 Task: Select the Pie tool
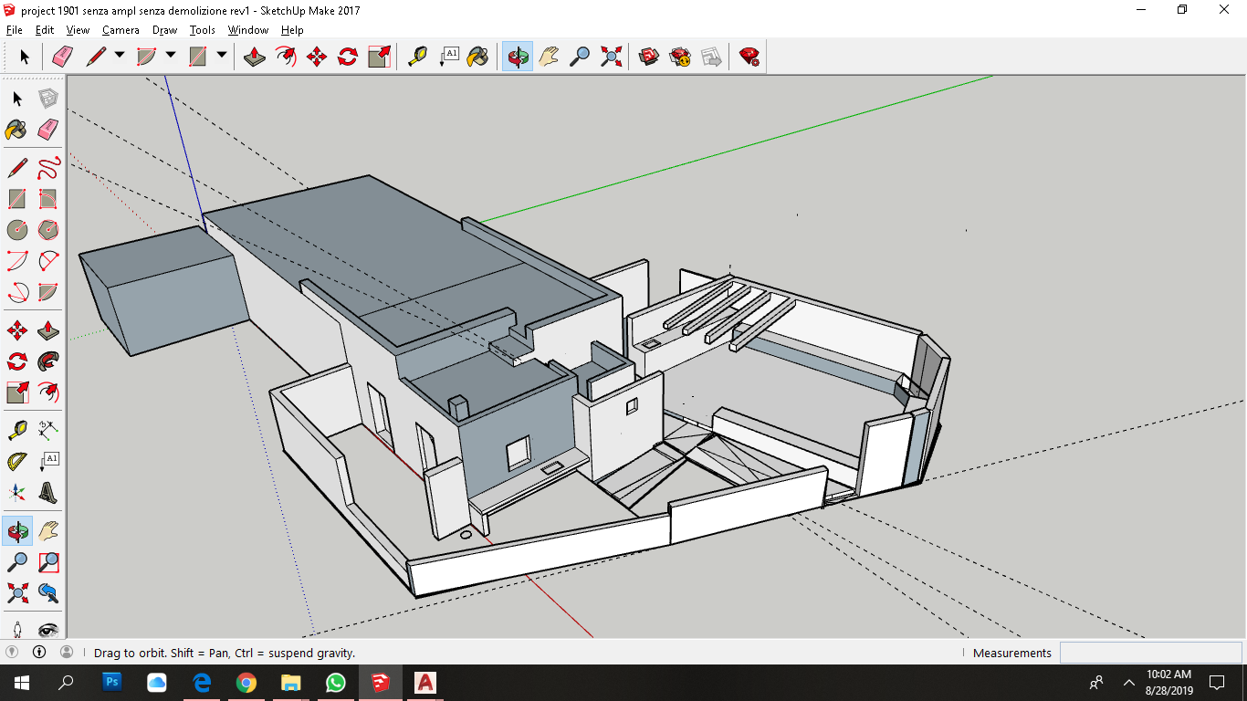[48, 292]
